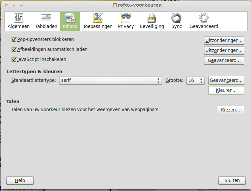The width and height of the screenshot is (251, 191).
Task: Close the Firefox-voorkeuren window
Action: coord(6,5)
